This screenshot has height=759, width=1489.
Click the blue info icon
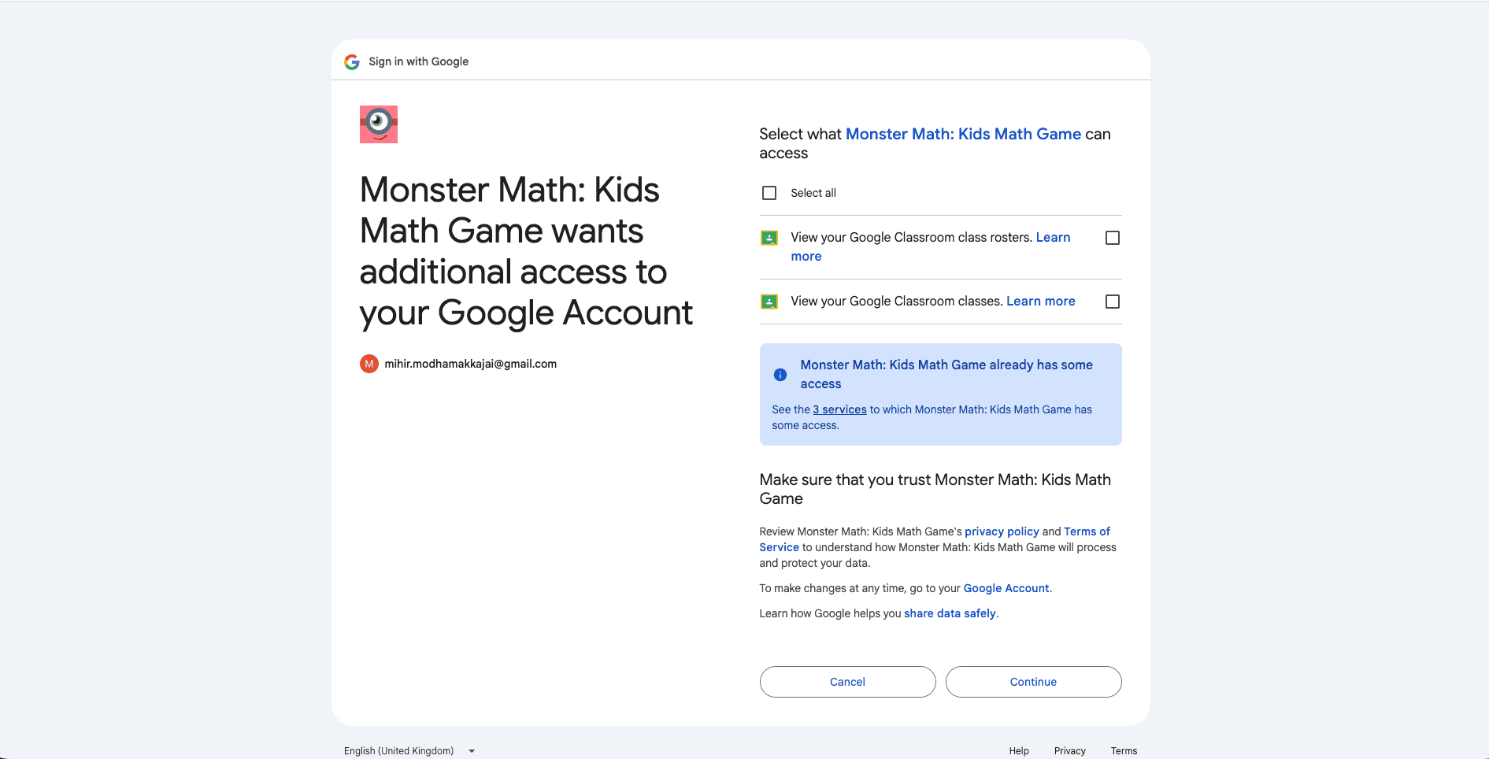click(780, 375)
